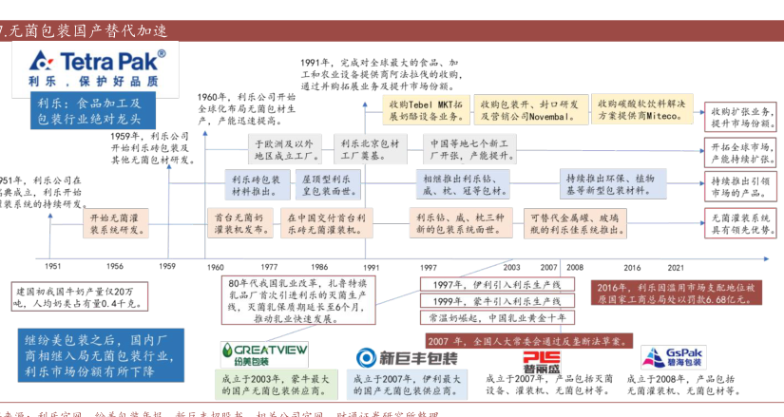
Task: Click box '建国初我国牛奶产量仅20万吨'
Action: (x=80, y=297)
